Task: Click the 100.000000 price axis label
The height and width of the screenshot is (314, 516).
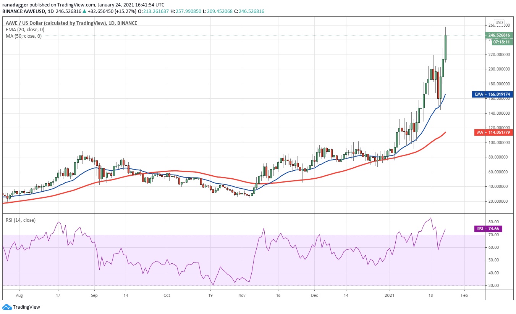Action: [x=499, y=143]
